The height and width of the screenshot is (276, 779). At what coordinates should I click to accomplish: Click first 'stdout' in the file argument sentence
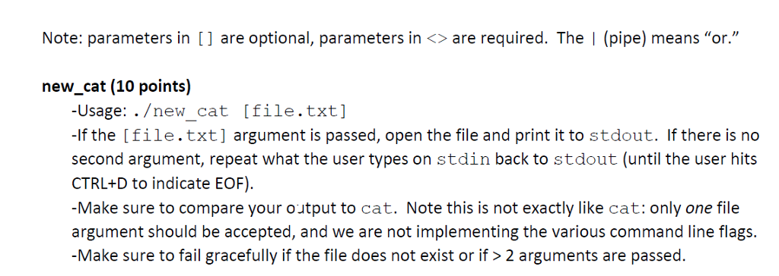click(620, 135)
